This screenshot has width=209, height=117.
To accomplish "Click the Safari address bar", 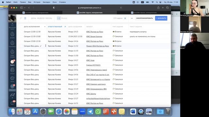I will click(x=89, y=8).
